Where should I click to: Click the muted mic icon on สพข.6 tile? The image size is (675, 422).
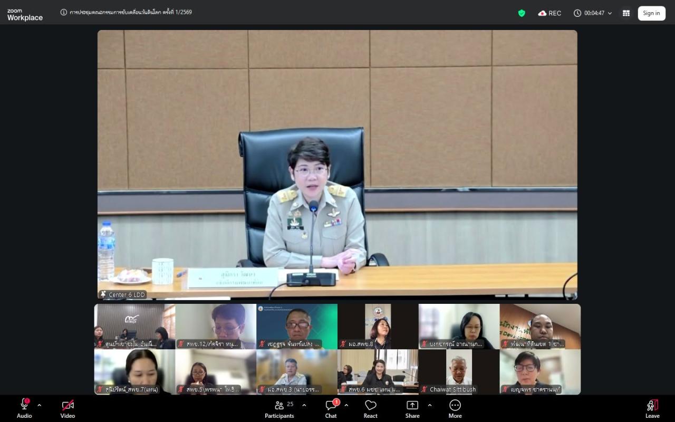tap(343, 389)
